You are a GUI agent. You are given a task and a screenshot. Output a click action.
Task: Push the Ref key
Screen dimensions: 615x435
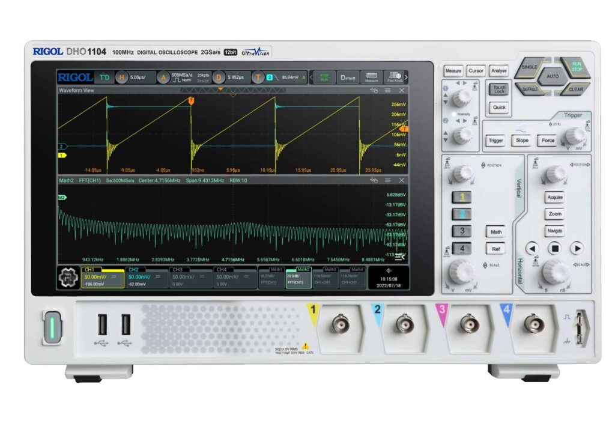pos(495,249)
